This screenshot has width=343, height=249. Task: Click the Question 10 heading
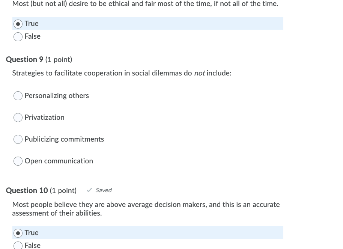27,190
